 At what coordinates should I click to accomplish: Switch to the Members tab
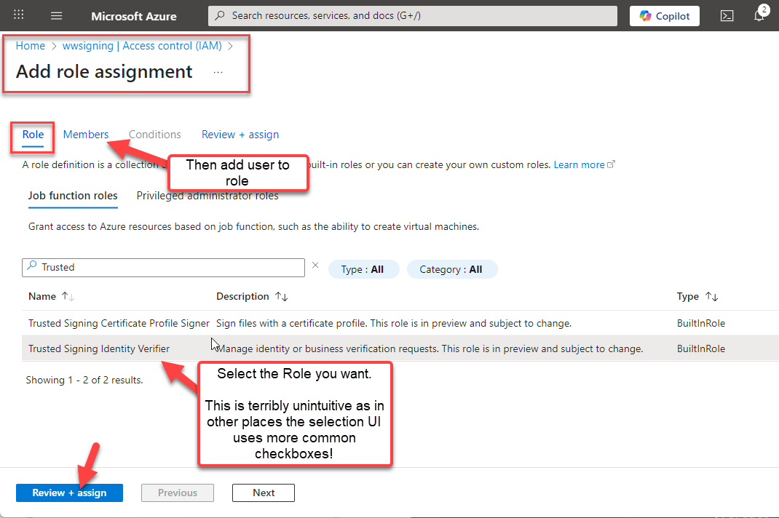(x=85, y=135)
